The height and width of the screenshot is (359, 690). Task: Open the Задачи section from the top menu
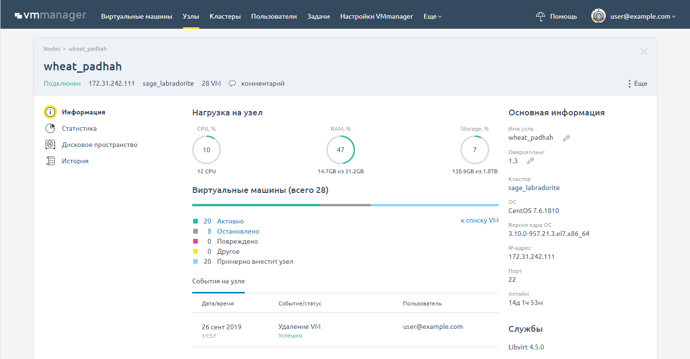pos(318,16)
